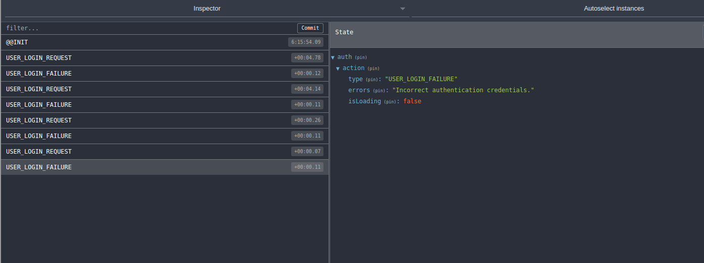
Task: Select USER_LOGIN_REQUEST action at +00:04.14
Action: [x=165, y=89]
